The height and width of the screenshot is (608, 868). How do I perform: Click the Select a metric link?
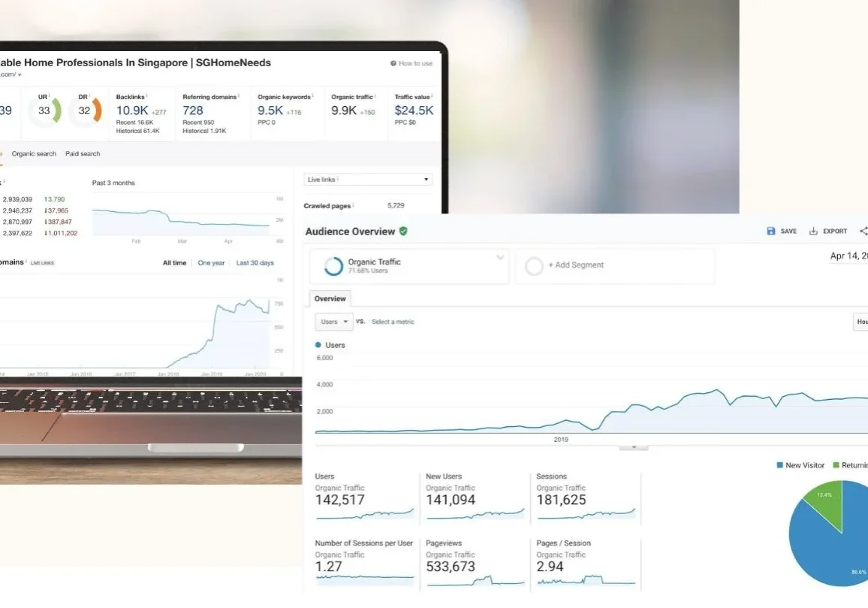[393, 322]
